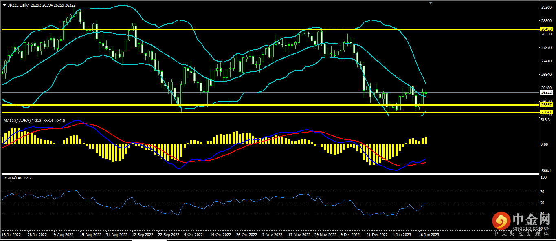Click the current price tag 26322
Viewport: 556px width, 241px height.
click(x=546, y=93)
